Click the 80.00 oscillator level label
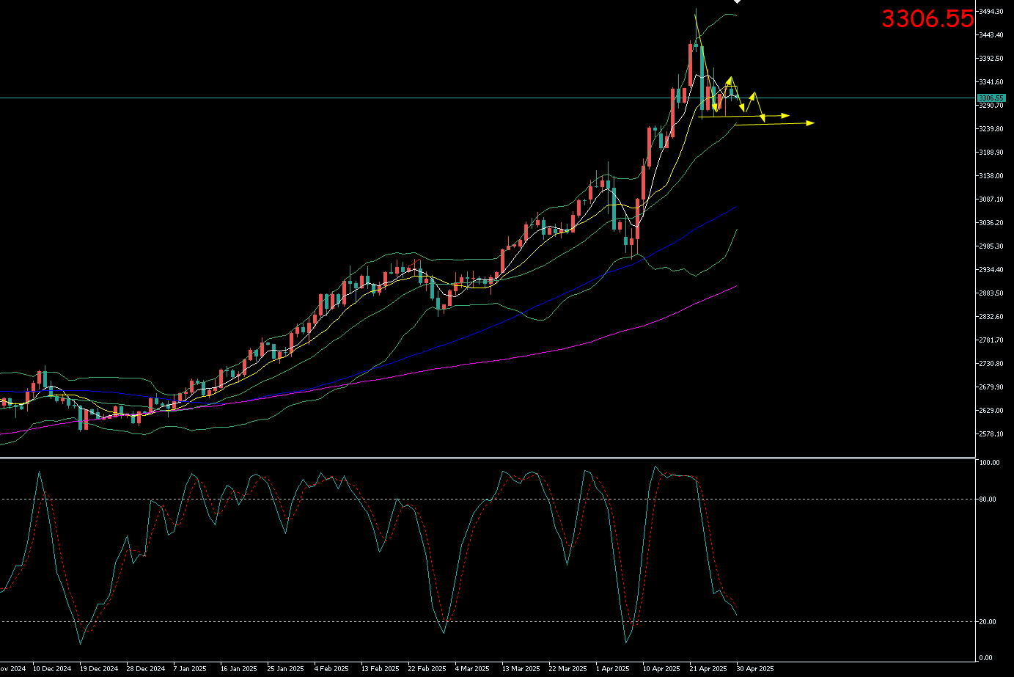Viewport: 1014px width, 677px height. (x=988, y=499)
